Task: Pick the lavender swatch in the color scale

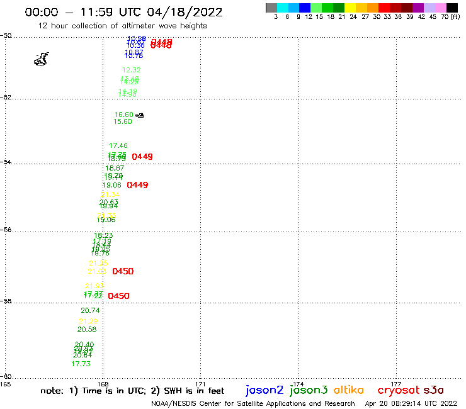Action: (429, 8)
